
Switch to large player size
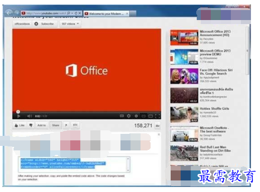[x=151, y=116]
